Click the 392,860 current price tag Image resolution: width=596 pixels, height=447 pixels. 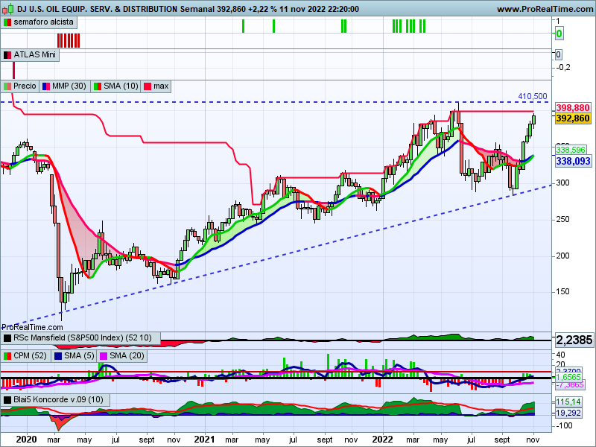(573, 118)
